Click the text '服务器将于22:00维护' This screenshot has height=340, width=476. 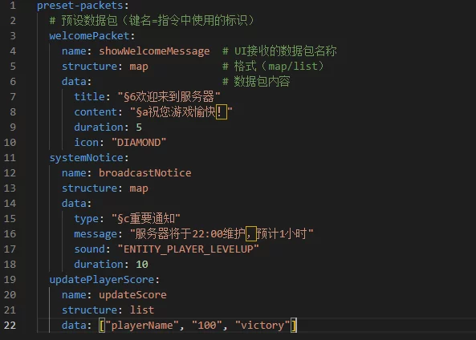tap(190, 234)
